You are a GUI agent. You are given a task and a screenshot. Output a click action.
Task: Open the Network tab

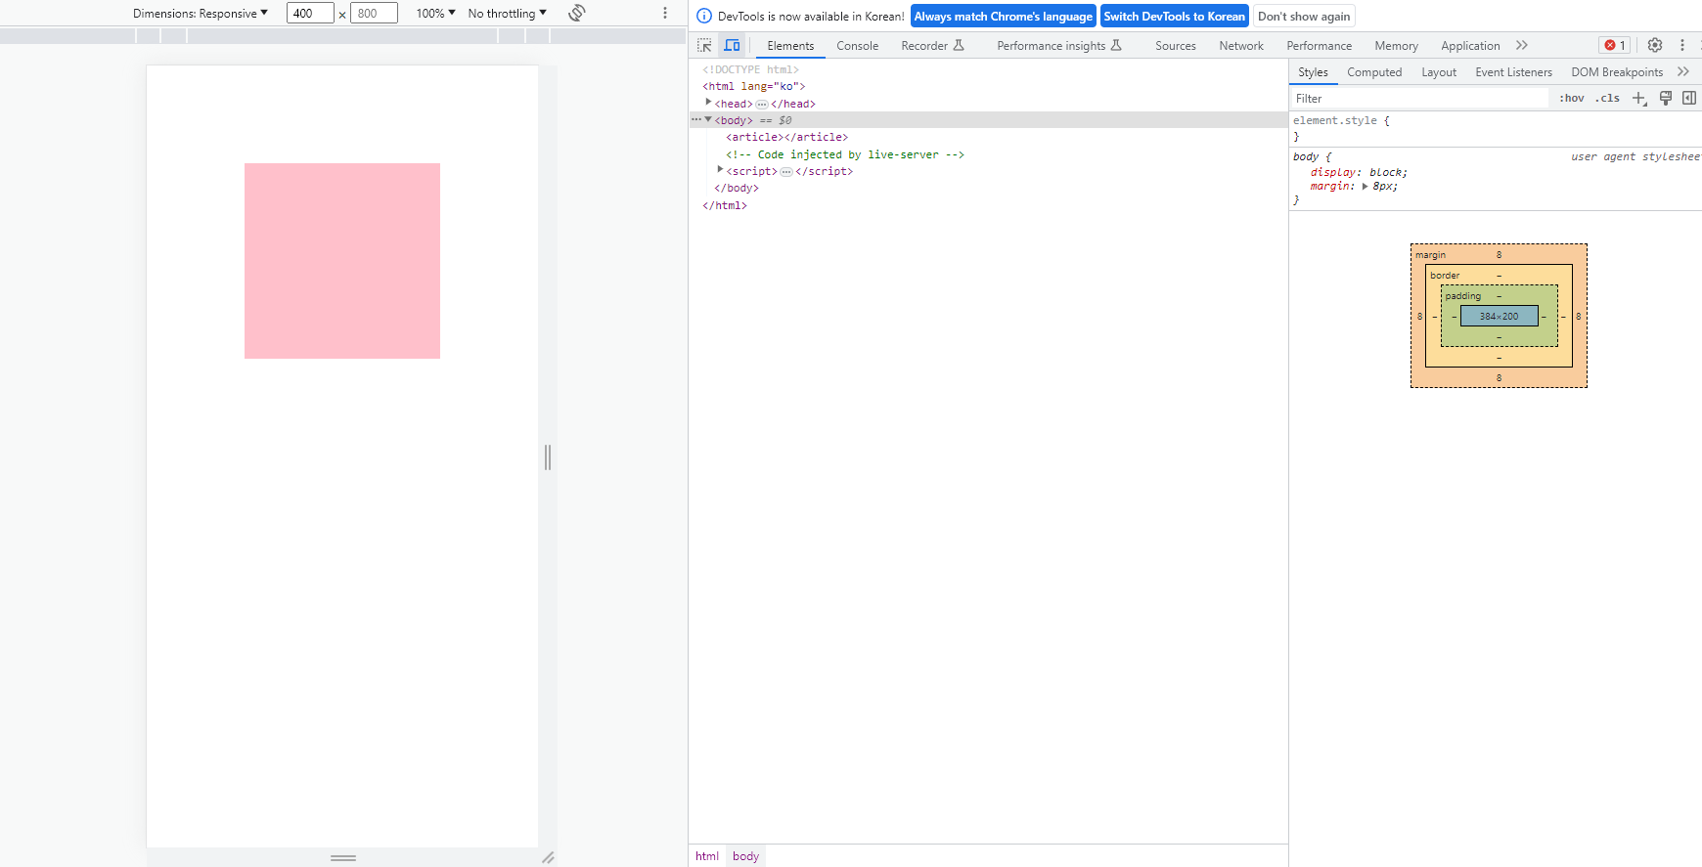[1241, 45]
